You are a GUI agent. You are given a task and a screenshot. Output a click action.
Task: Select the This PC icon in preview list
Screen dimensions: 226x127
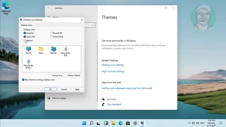click(x=29, y=50)
